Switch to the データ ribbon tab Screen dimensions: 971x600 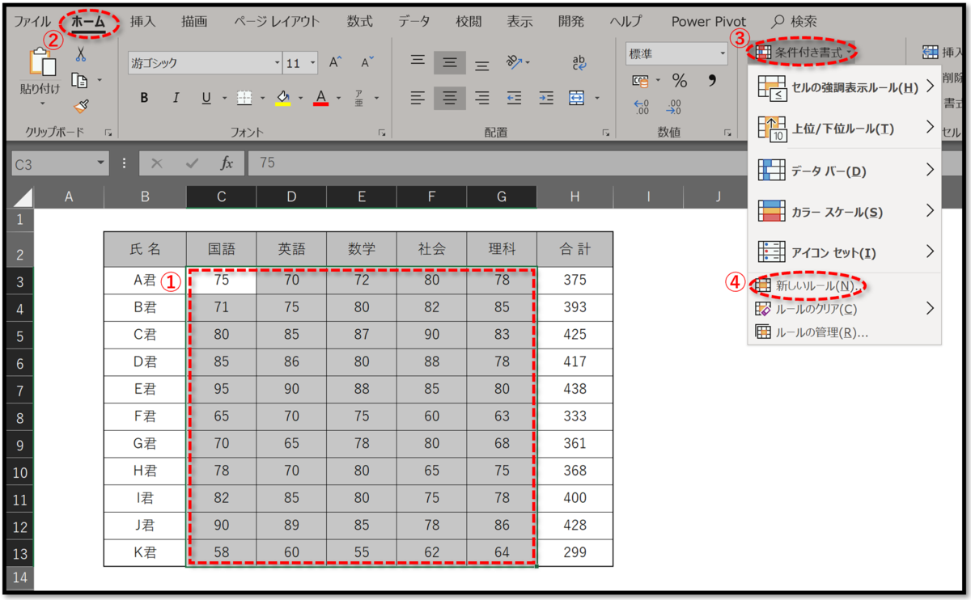pos(413,21)
